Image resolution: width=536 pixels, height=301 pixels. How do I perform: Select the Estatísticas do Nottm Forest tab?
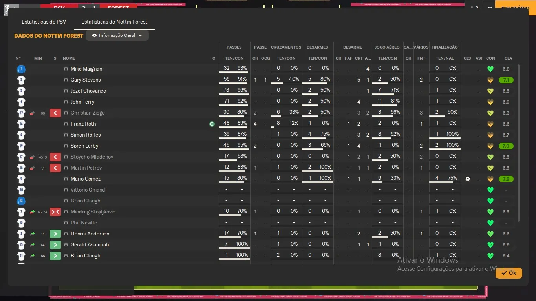(114, 22)
